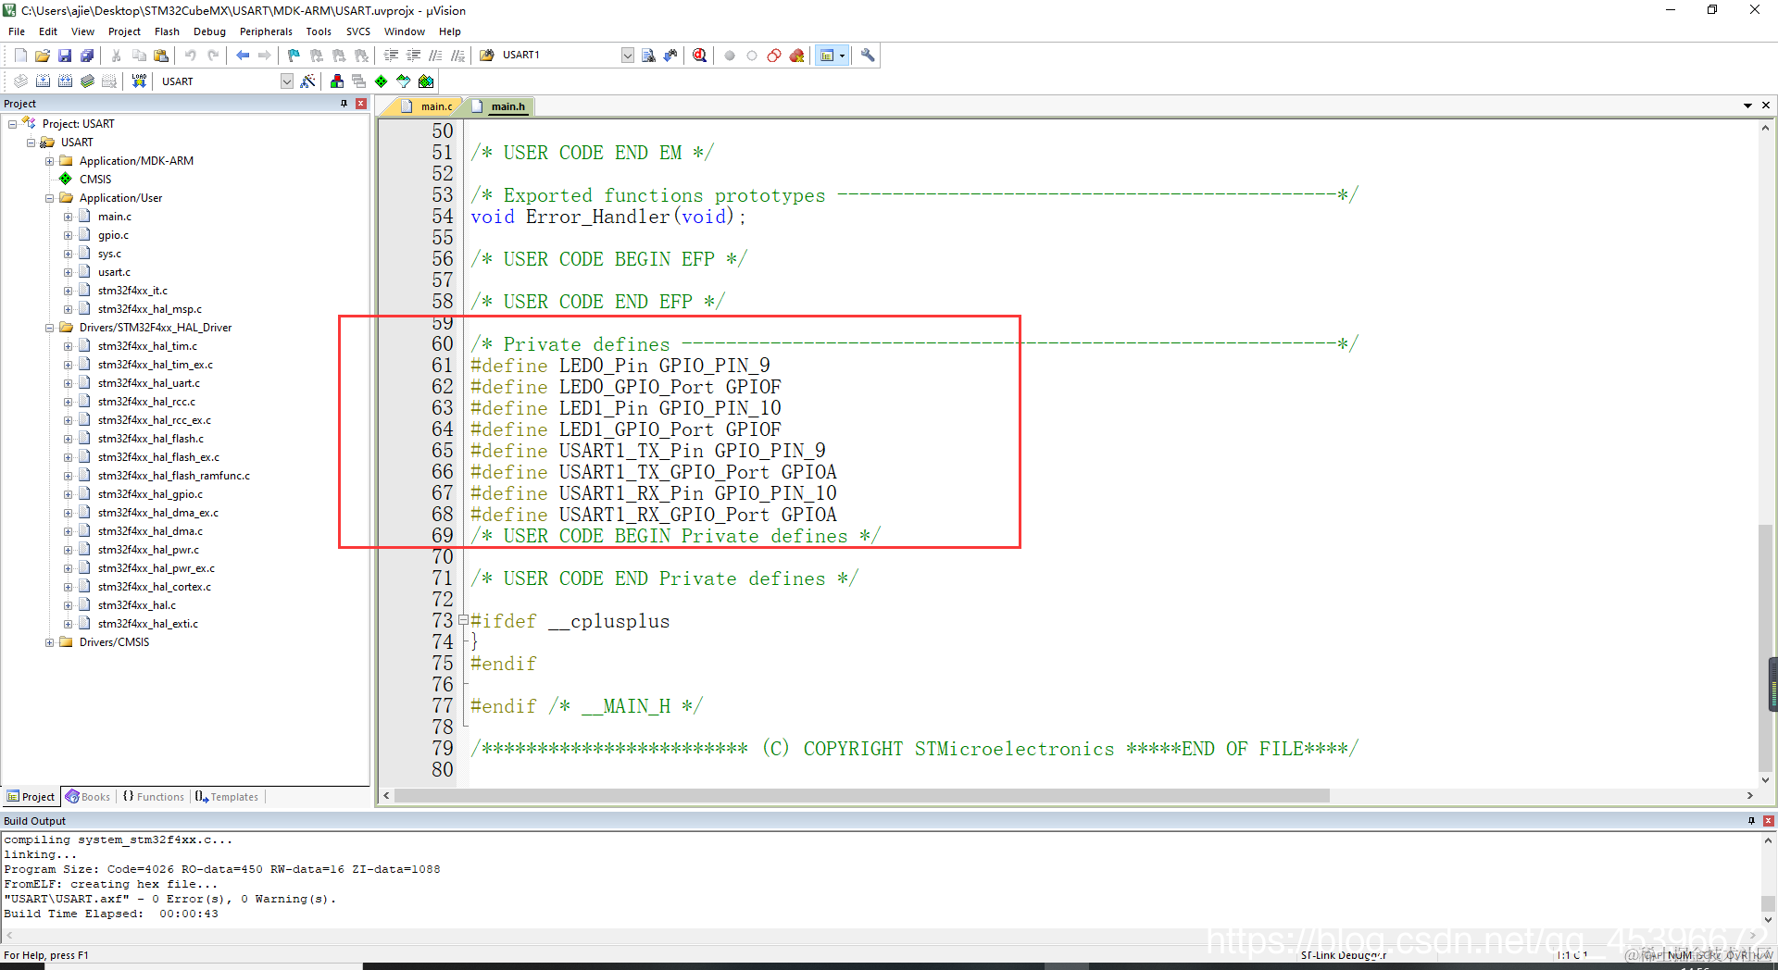Collapse the Application/User folder

click(49, 198)
